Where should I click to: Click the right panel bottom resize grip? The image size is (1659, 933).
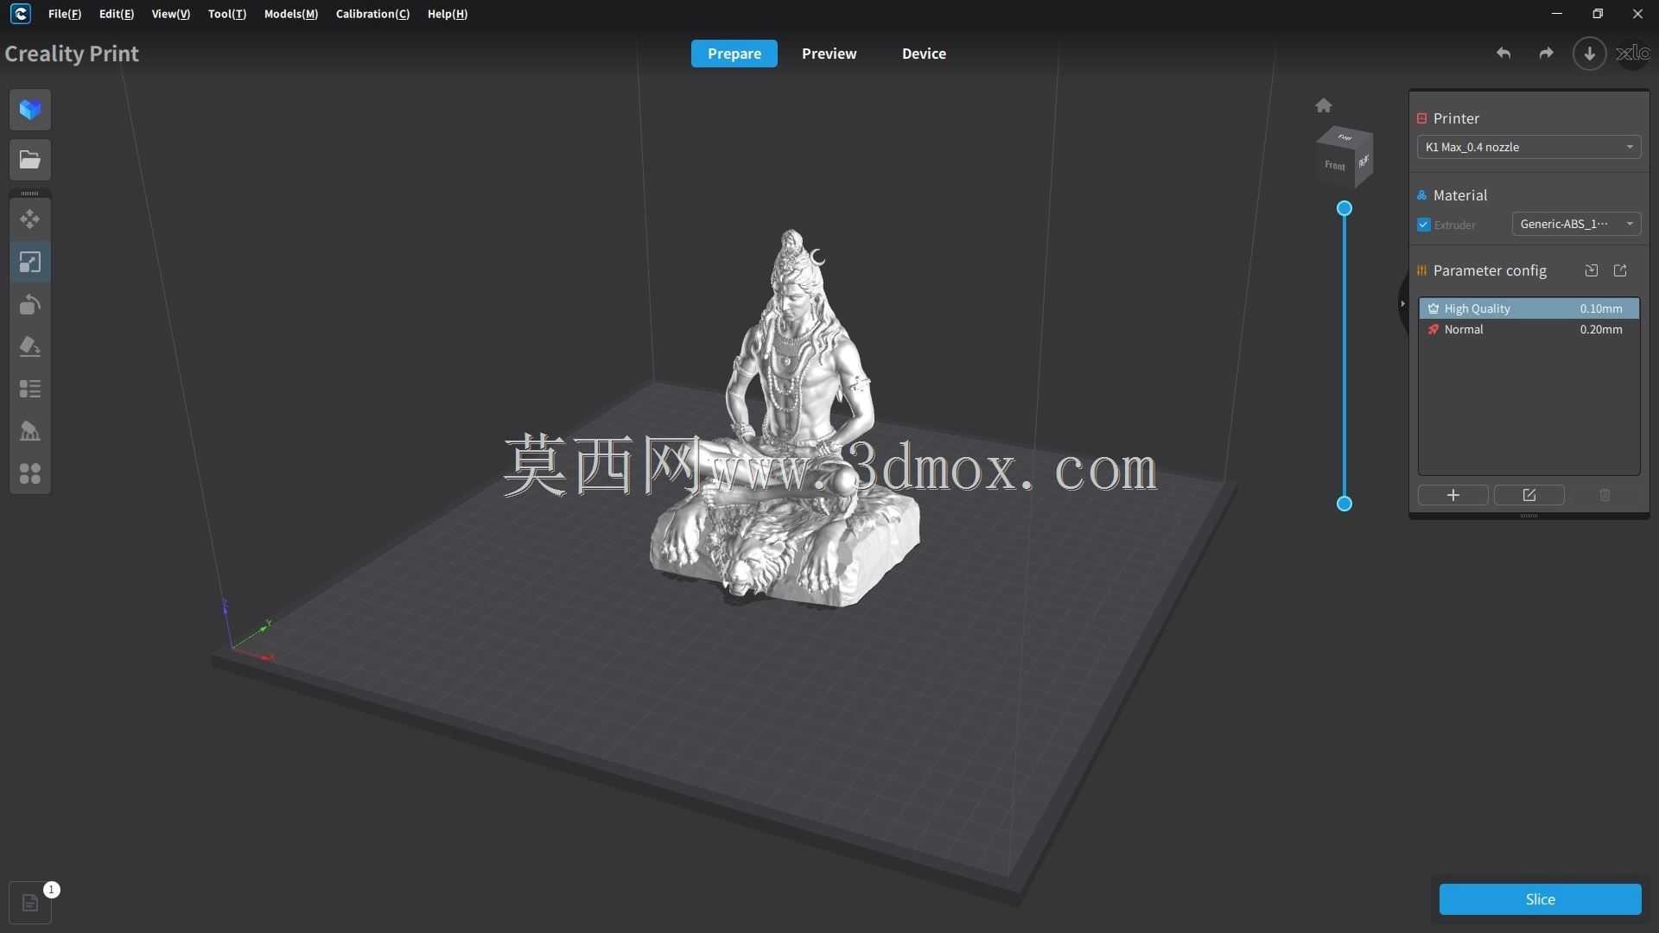(x=1529, y=516)
